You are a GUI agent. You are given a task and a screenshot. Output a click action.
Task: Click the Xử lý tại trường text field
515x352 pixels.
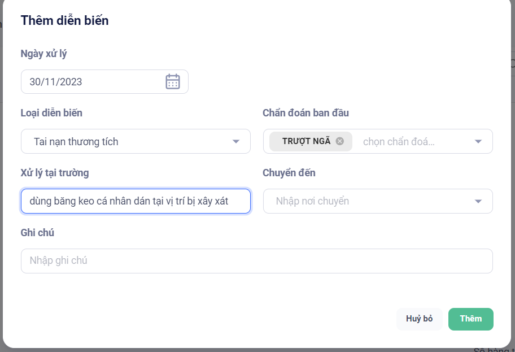point(136,201)
